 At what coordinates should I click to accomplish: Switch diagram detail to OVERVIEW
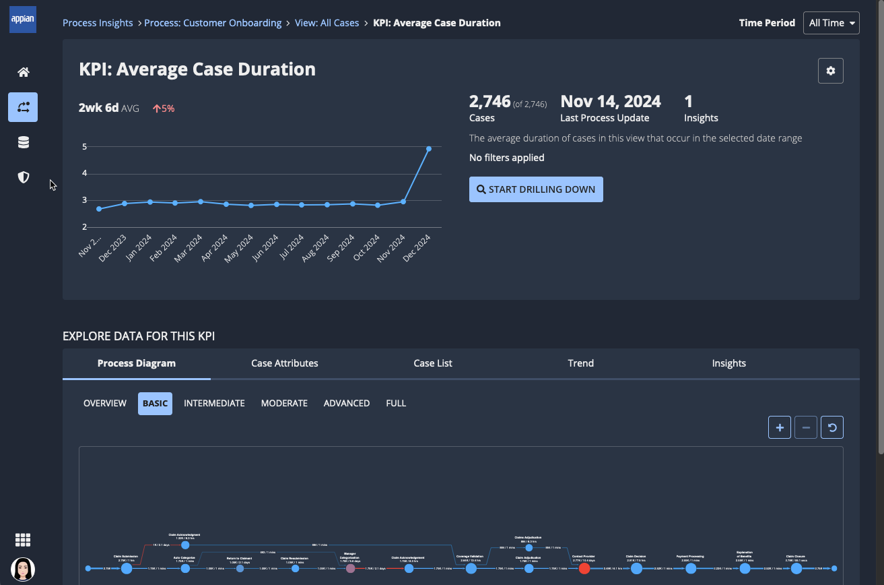[105, 403]
